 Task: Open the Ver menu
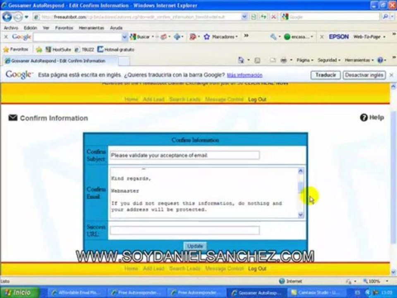point(46,28)
